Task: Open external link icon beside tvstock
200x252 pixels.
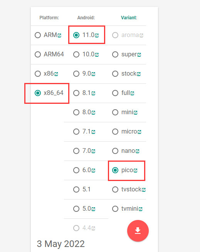Action: [144, 190]
